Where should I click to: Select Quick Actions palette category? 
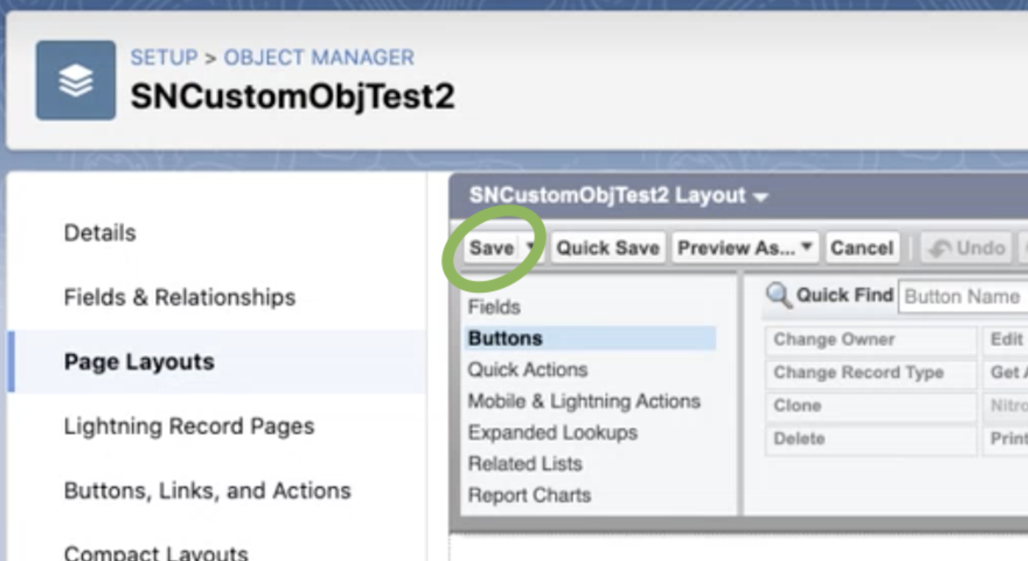tap(527, 370)
